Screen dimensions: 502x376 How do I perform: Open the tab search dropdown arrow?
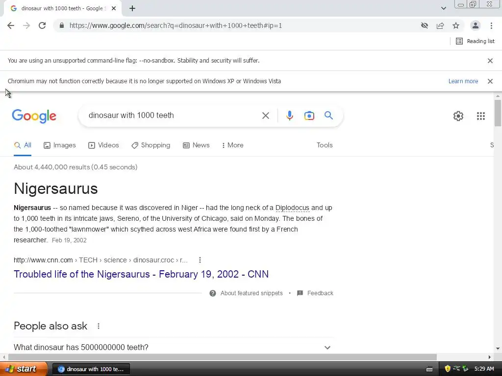pos(443,9)
